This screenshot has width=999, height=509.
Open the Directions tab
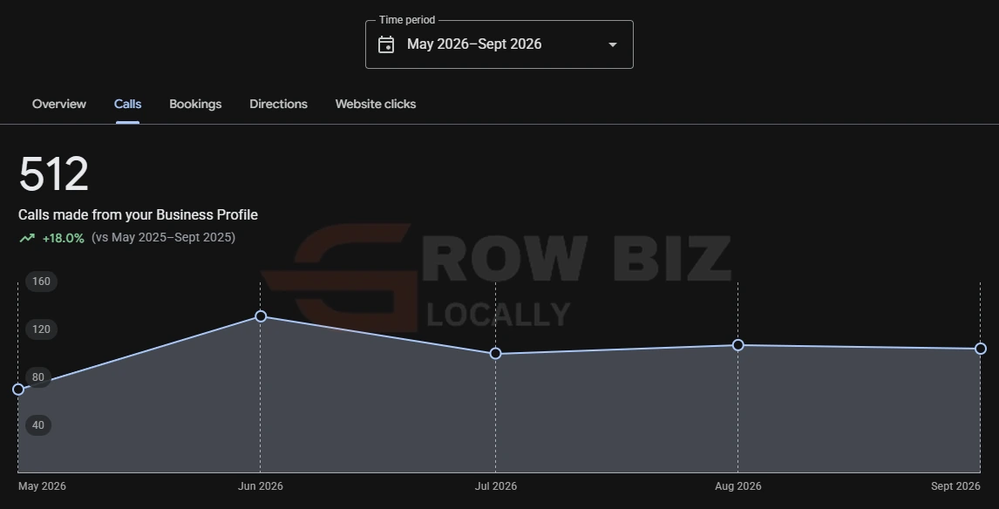click(x=278, y=104)
